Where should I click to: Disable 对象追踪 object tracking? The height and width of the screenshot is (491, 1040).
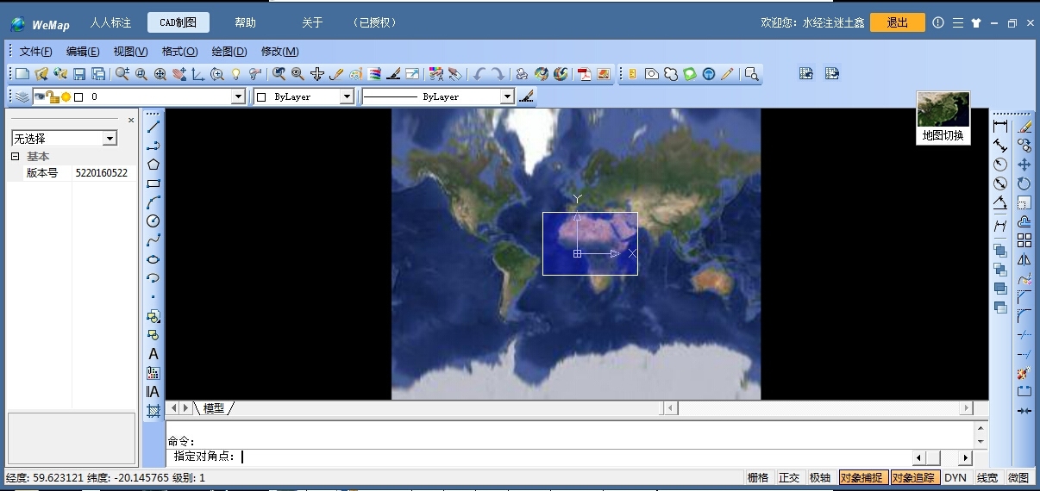pos(914,477)
